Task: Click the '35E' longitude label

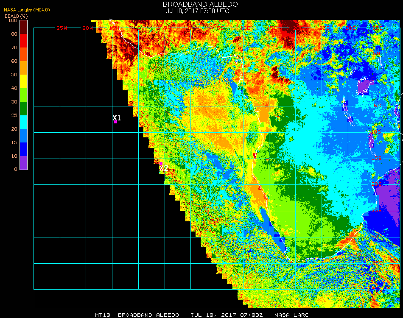Action: 377,28
